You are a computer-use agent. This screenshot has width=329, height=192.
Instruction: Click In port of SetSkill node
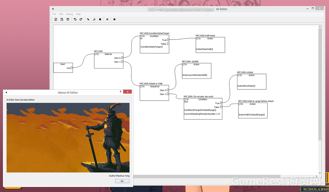tap(183, 64)
